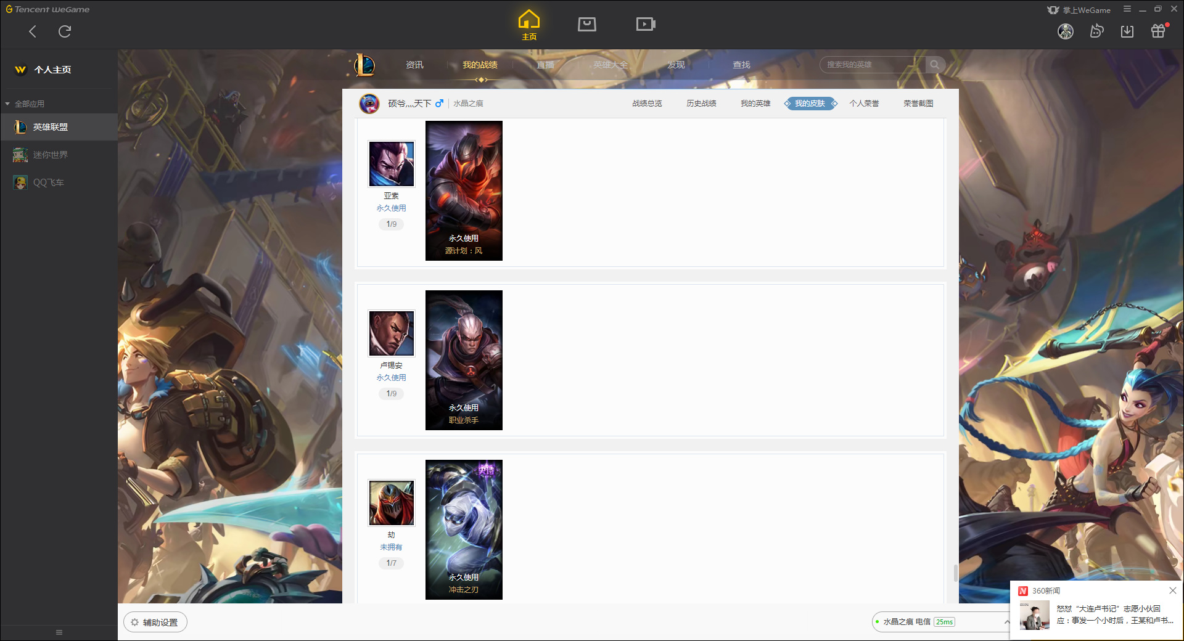Image resolution: width=1184 pixels, height=641 pixels.
Task: Open the download manager icon
Action: 1127,31
